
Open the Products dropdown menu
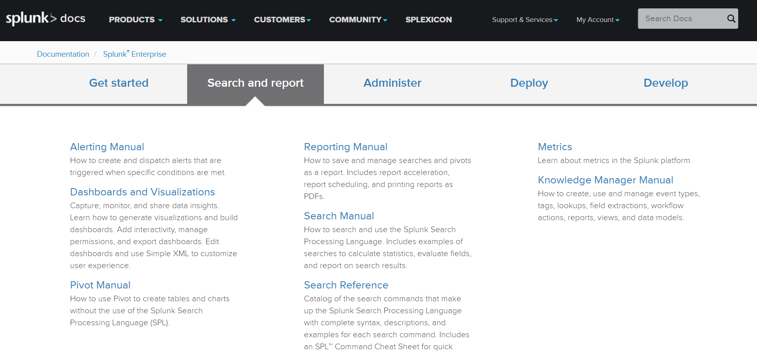(136, 20)
